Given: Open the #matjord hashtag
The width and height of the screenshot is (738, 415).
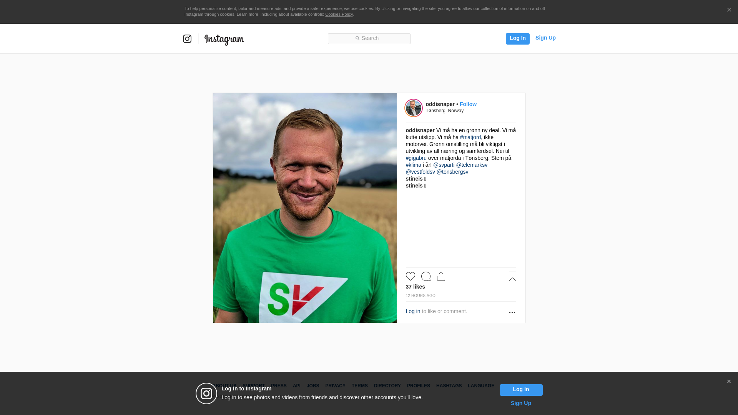Looking at the screenshot, I should [470, 137].
